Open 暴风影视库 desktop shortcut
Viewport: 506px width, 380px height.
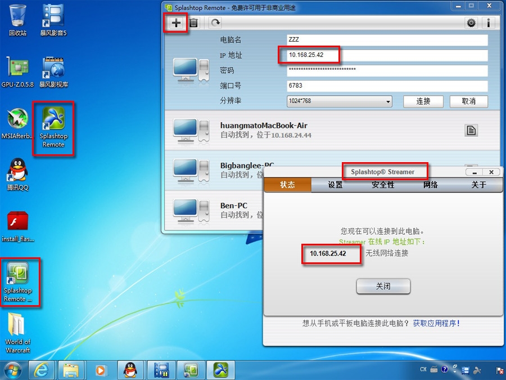(53, 71)
